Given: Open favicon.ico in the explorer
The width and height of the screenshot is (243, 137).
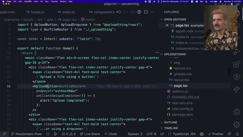Looking at the screenshot, I should click(x=182, y=68).
